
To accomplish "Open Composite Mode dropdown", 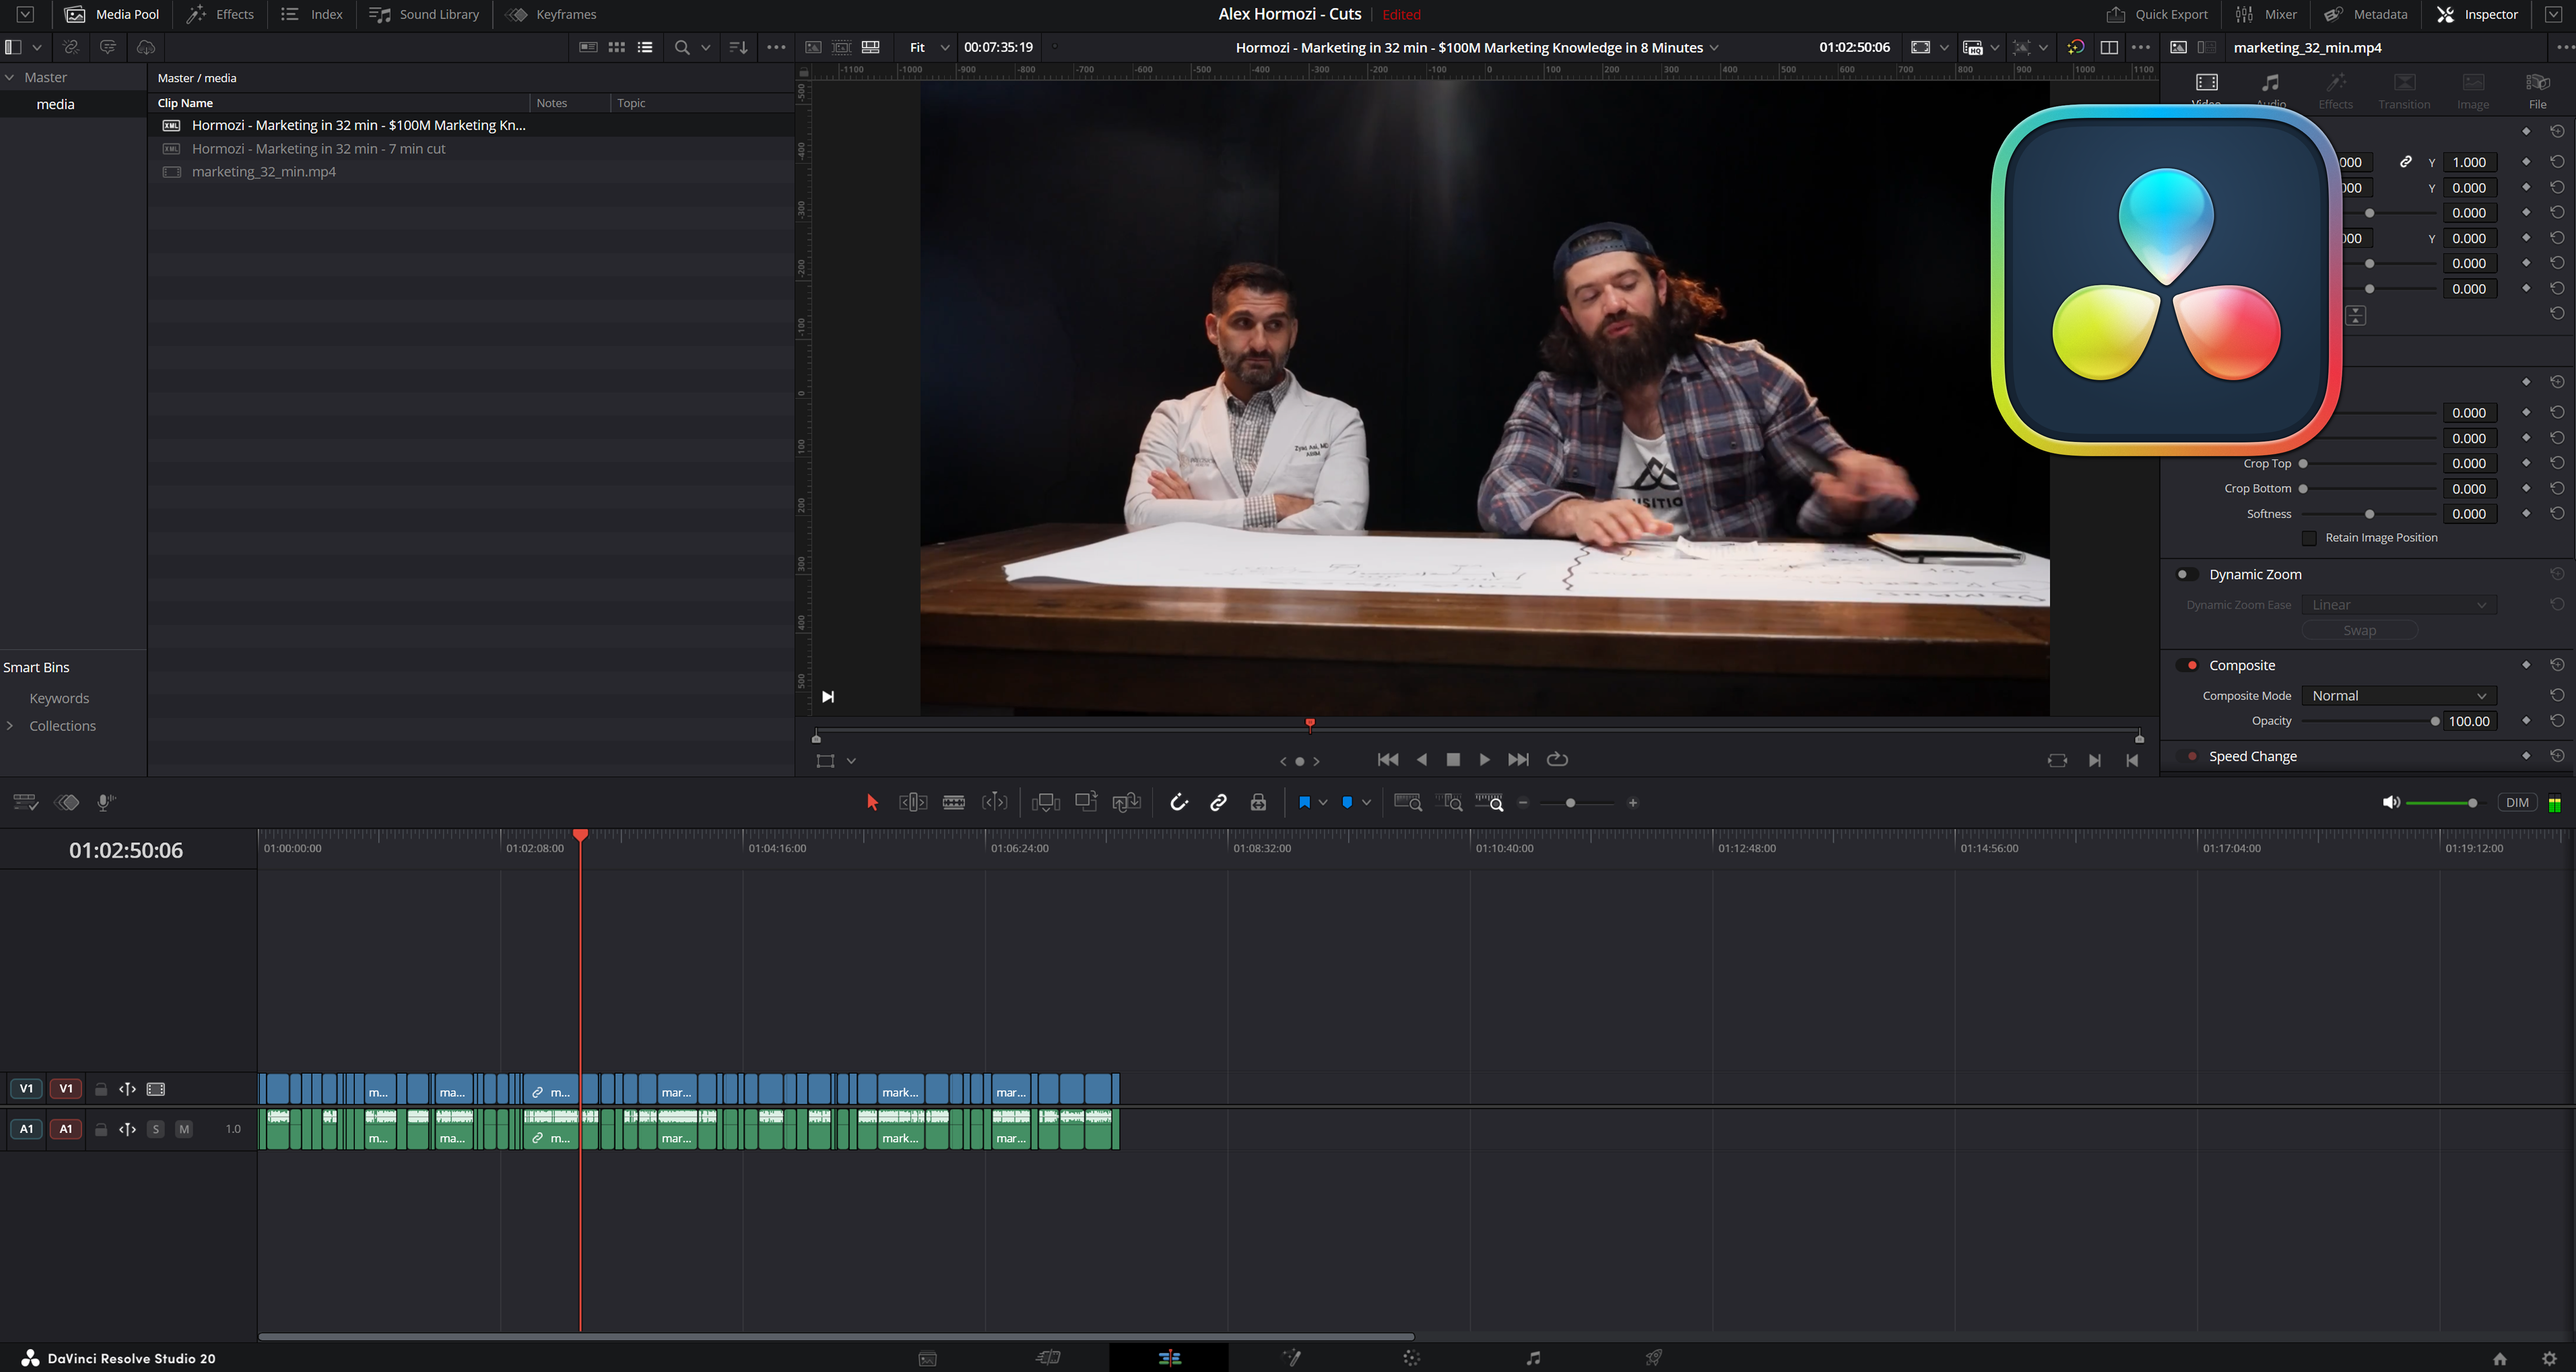I will [x=2399, y=696].
